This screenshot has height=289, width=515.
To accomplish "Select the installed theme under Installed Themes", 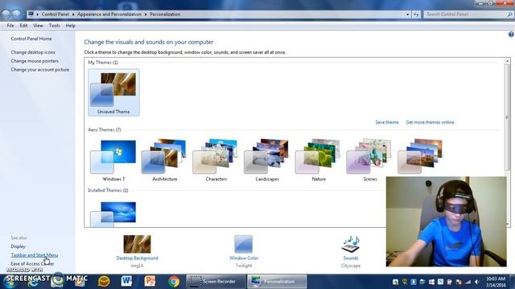I will (113, 214).
